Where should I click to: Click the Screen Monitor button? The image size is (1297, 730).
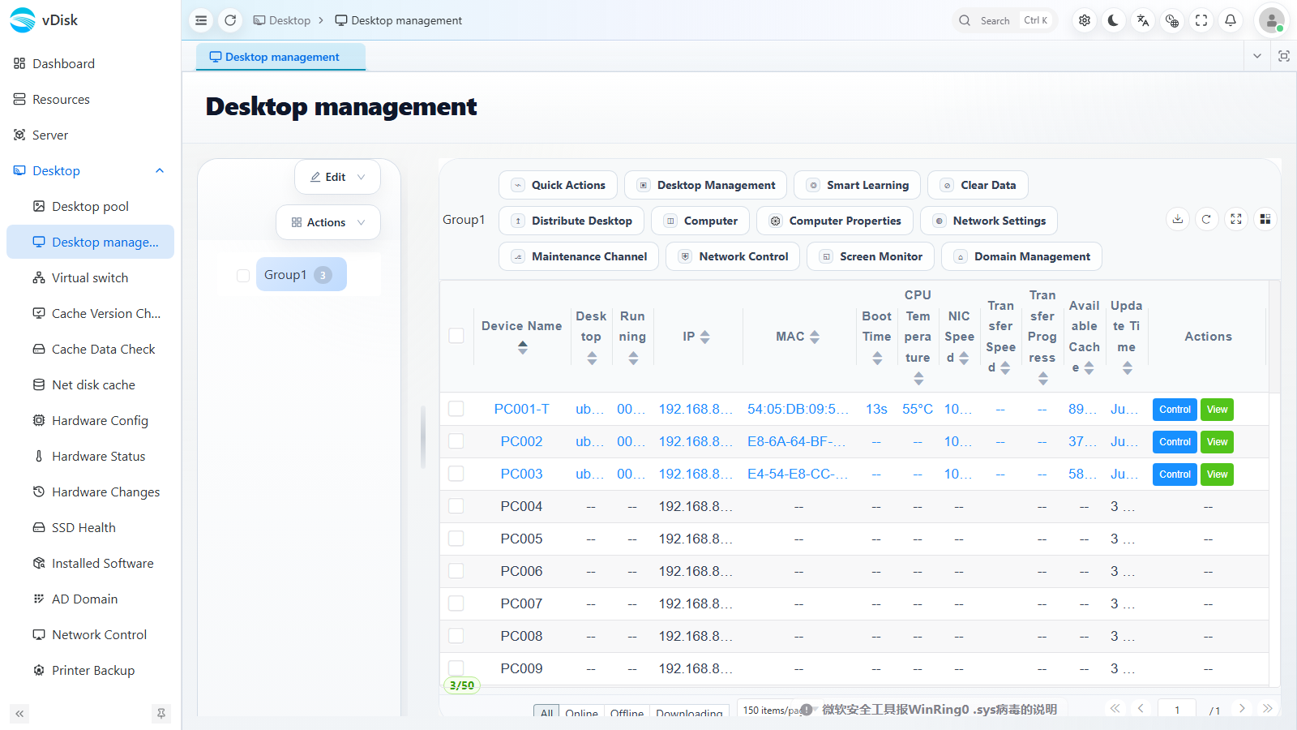tap(871, 256)
